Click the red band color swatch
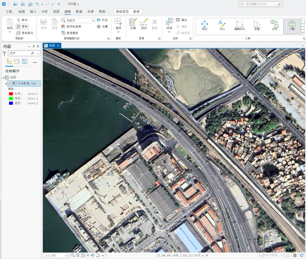This screenshot has width=306, height=259. [11, 94]
